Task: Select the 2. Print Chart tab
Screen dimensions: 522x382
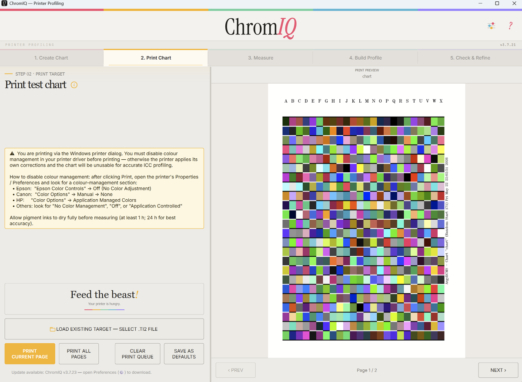Action: [156, 58]
